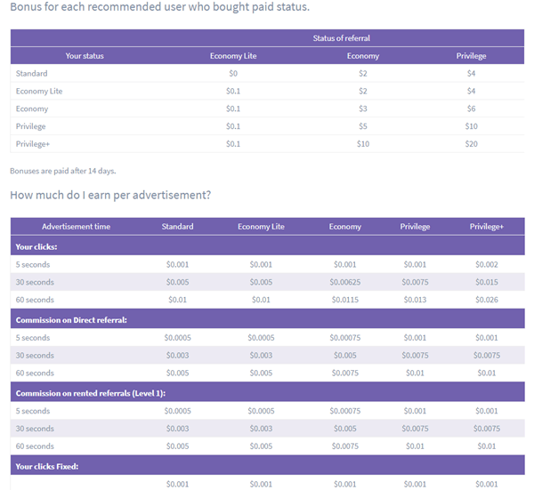Select the 'Economy' row label in bonus table

(x=32, y=108)
